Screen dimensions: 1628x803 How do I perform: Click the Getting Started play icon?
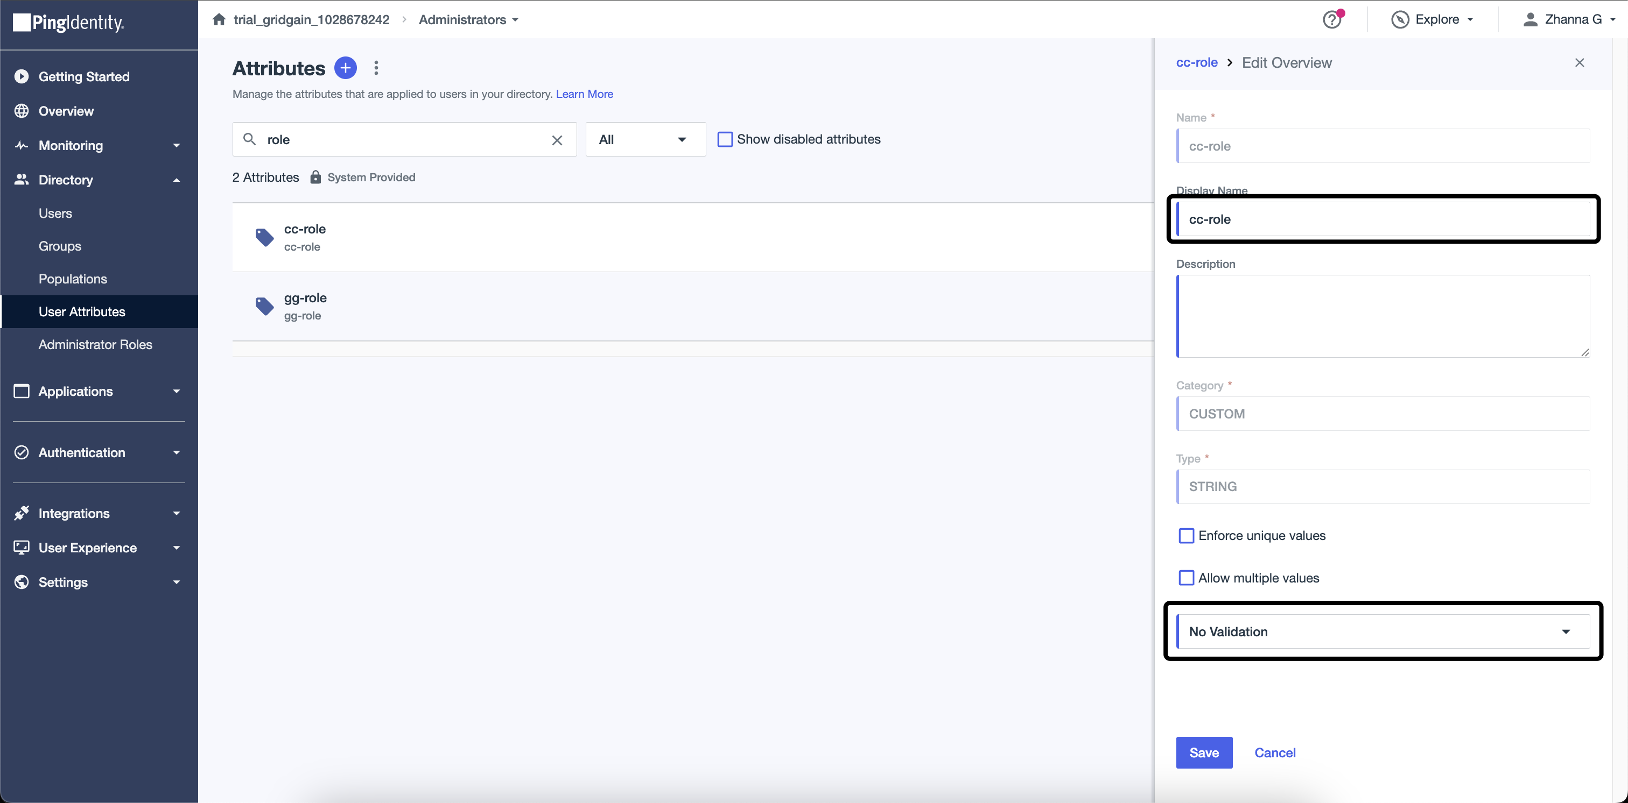click(x=22, y=76)
